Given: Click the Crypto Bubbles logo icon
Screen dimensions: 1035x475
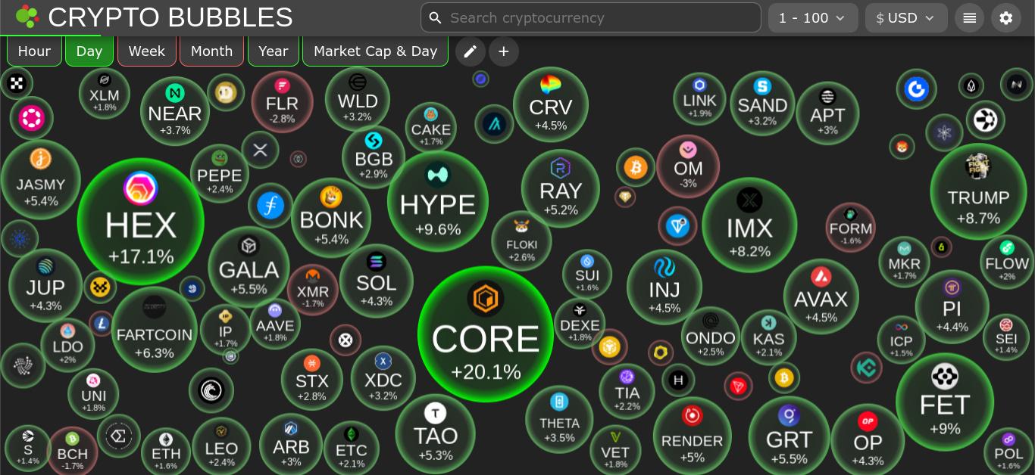Looking at the screenshot, I should point(27,16).
